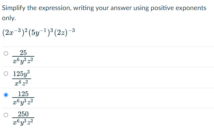Click the numerator 125y³ in the second answer
The image size is (214, 129).
coord(21,74)
